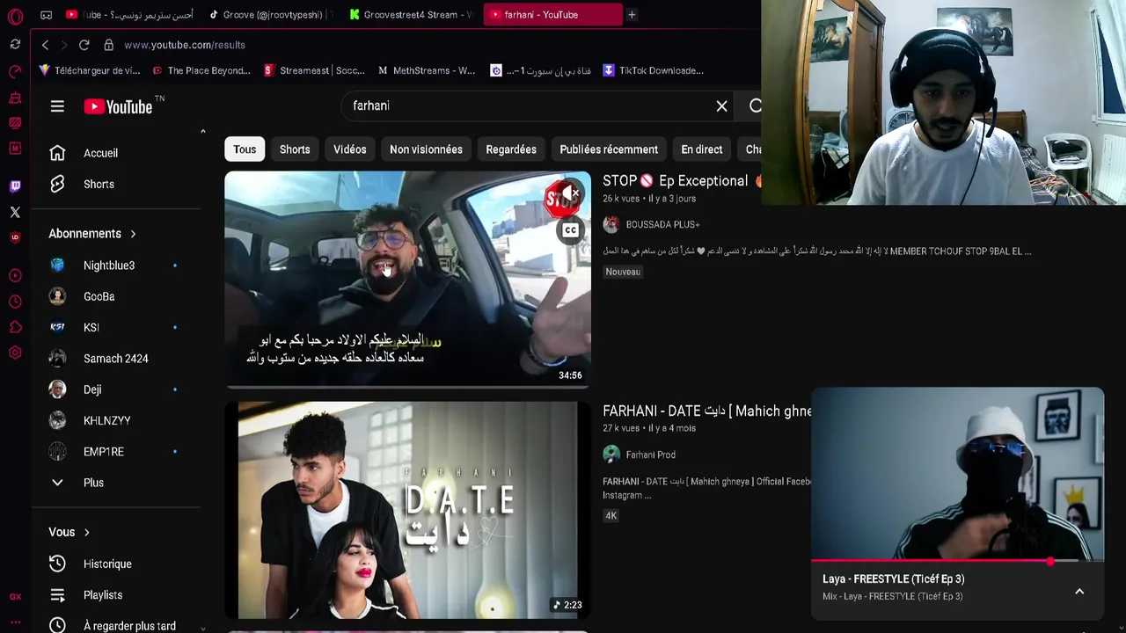Open Extensions cube icon in browser sidebar
The height and width of the screenshot is (633, 1126).
(x=15, y=327)
